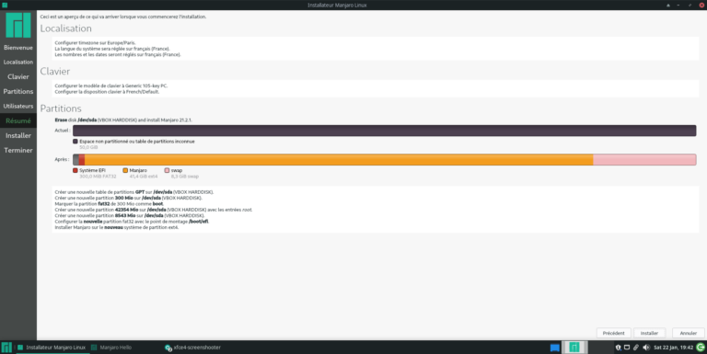707x354 pixels.
Task: Select the Installer step in the sidebar
Action: pos(18,135)
